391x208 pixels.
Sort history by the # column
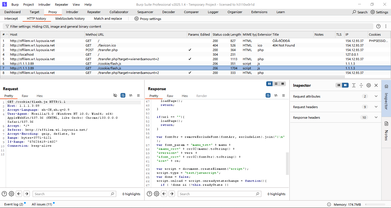coord(4,35)
